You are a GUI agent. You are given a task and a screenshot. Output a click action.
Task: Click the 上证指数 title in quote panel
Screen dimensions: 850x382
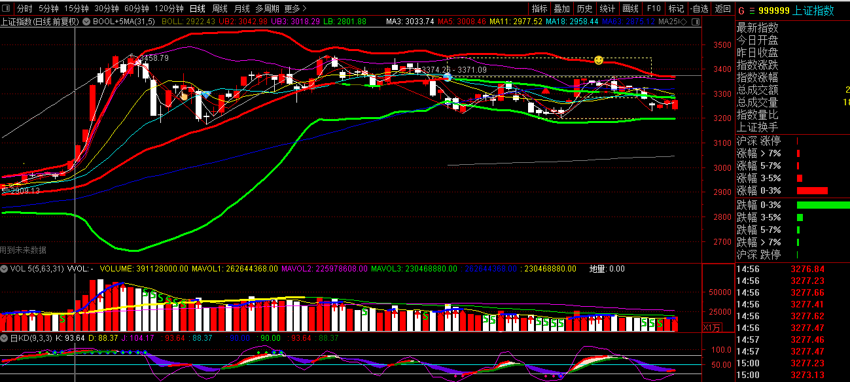(813, 10)
